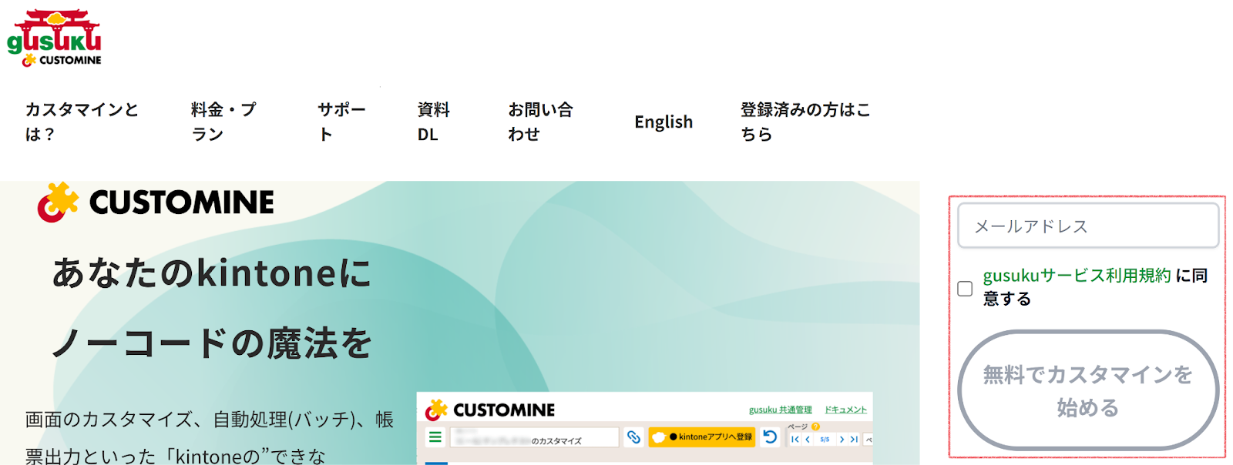Click the 無料でカスタマインを始める button

point(1087,390)
